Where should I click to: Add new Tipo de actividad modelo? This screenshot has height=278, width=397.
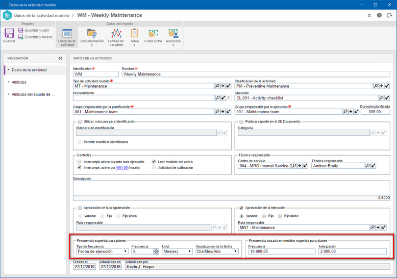tap(223, 86)
